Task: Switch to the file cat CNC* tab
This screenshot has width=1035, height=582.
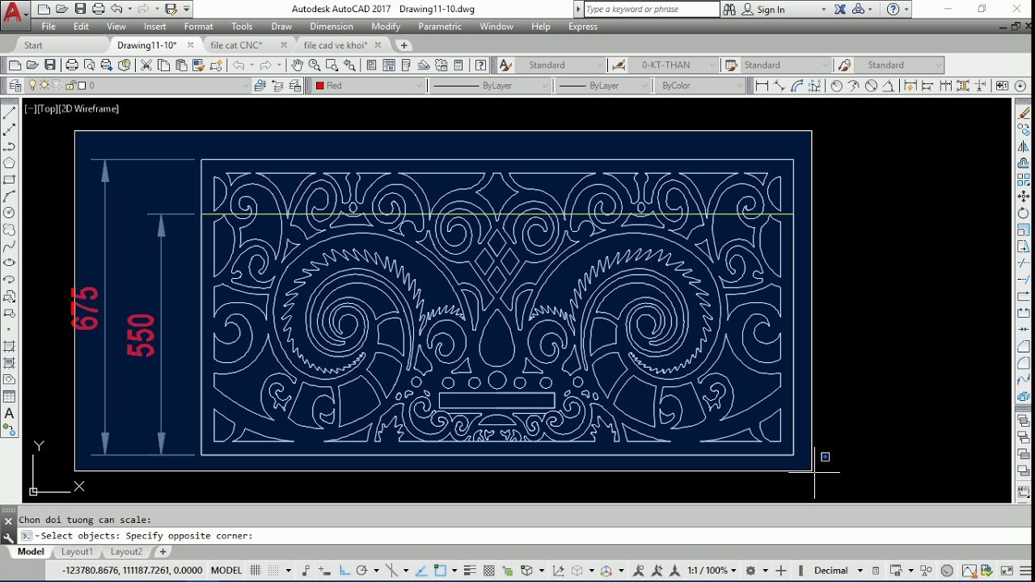Action: [236, 45]
